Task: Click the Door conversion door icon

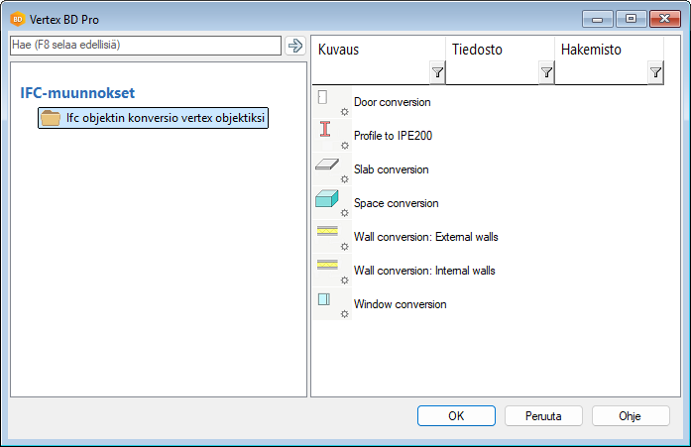Action: pyautogui.click(x=322, y=97)
